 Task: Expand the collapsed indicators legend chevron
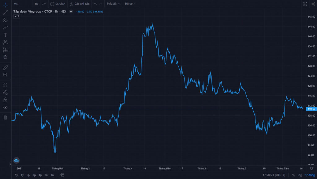[x=17, y=16]
